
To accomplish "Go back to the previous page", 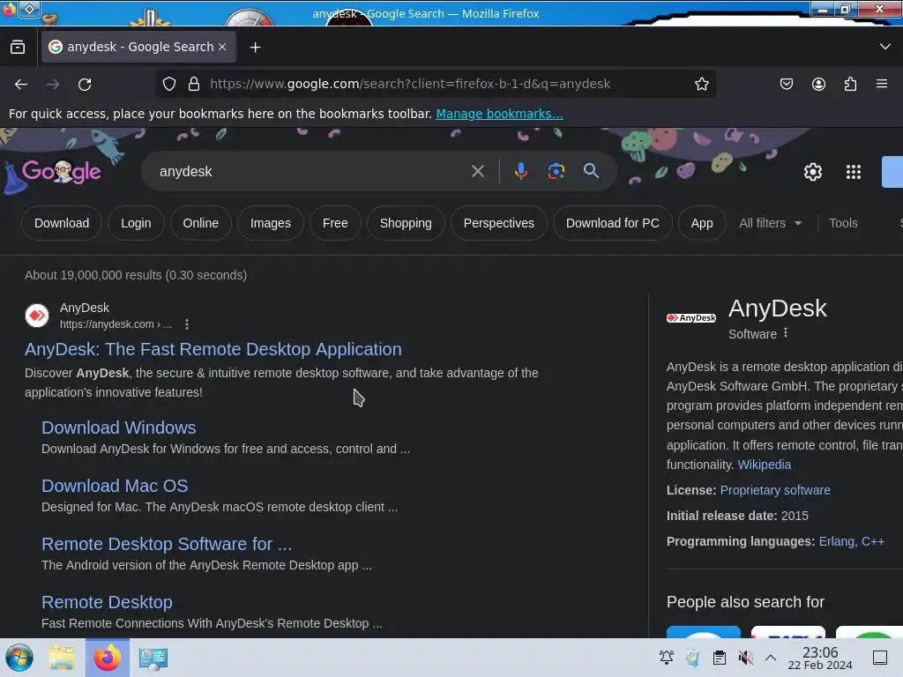I will [x=21, y=84].
